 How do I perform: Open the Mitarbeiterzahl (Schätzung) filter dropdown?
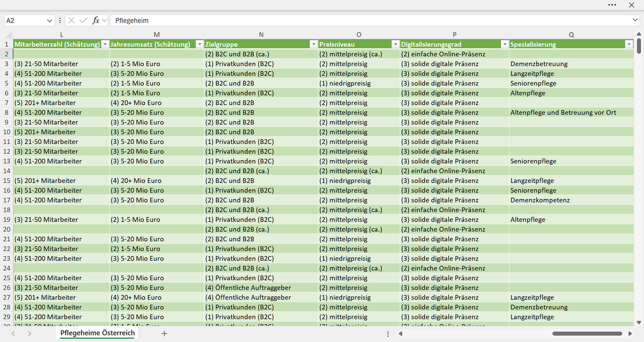coord(105,45)
